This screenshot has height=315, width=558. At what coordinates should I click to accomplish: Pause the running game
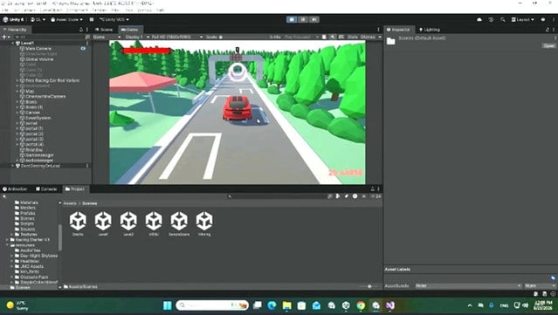point(303,19)
